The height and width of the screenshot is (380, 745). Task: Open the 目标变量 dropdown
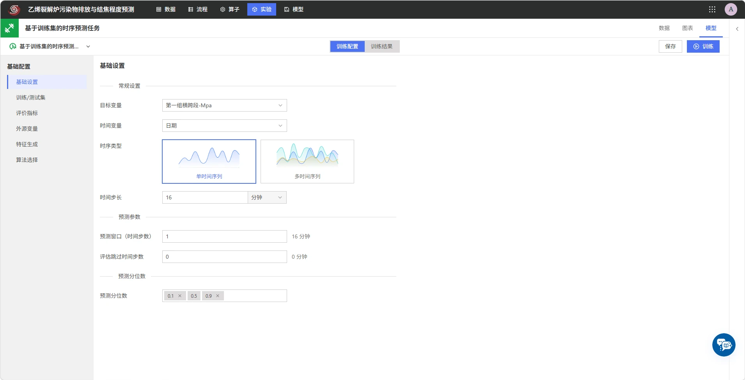225,105
